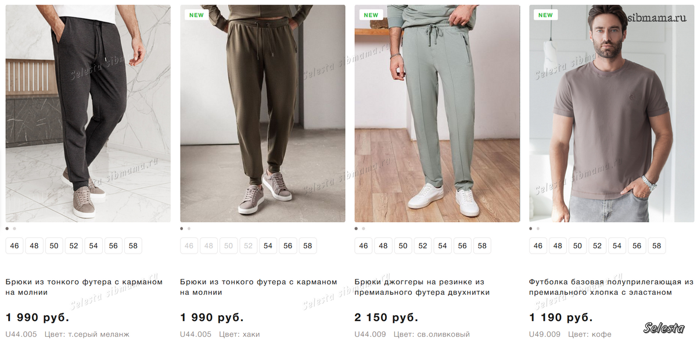Click the NEW badge on khaki trousers
Image resolution: width=697 pixels, height=346 pixels.
point(196,15)
